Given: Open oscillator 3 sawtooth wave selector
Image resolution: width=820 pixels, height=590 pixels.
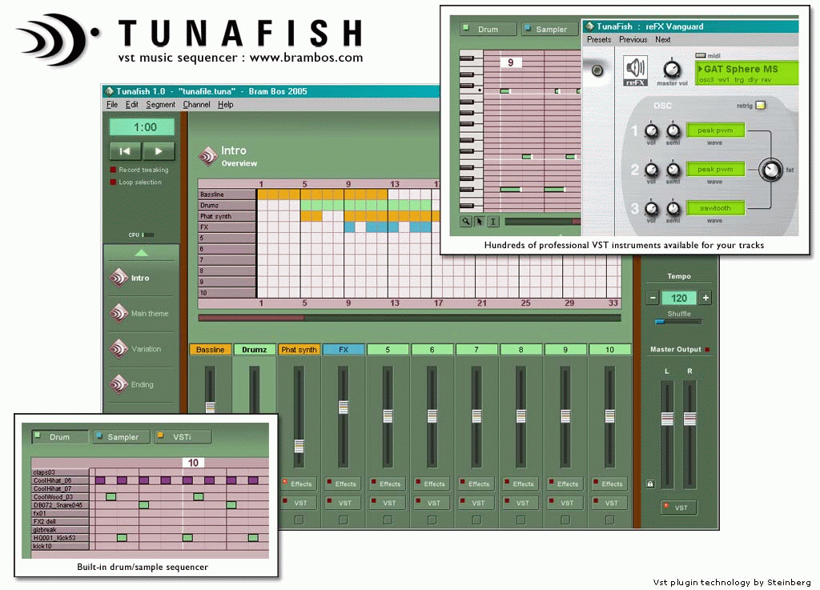Looking at the screenshot, I should [715, 208].
